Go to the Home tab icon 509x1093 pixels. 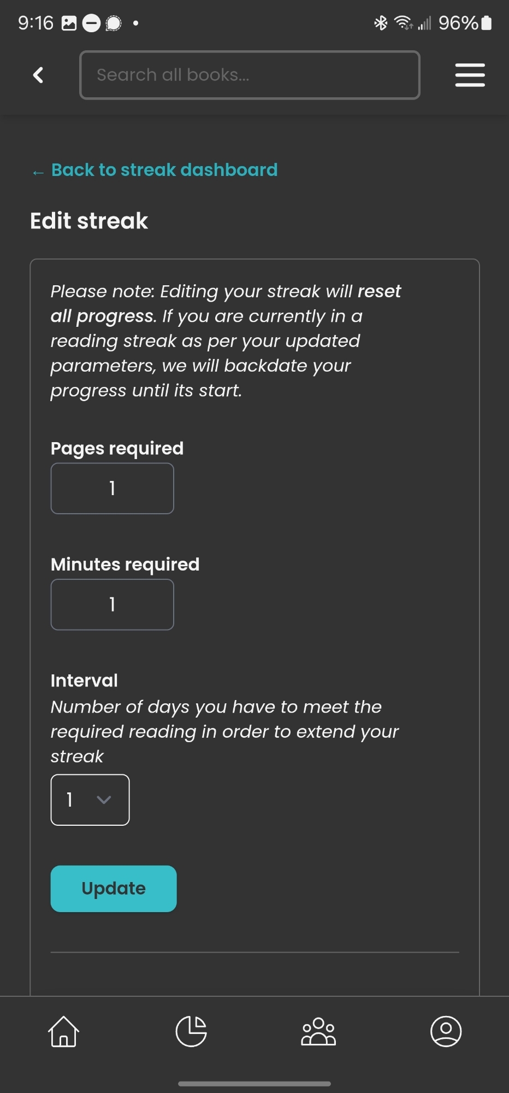click(x=64, y=1031)
